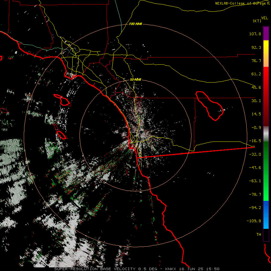Click the -94.2 legend value

[255, 207]
